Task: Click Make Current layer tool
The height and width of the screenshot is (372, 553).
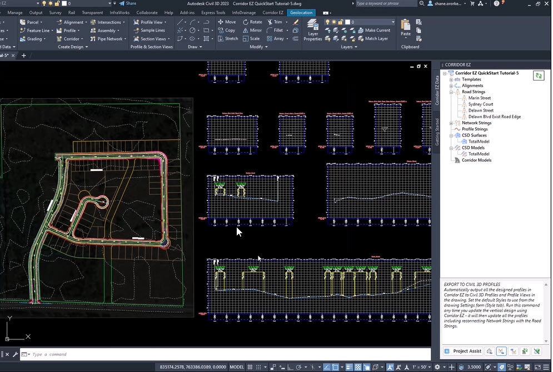Action: coord(374,31)
